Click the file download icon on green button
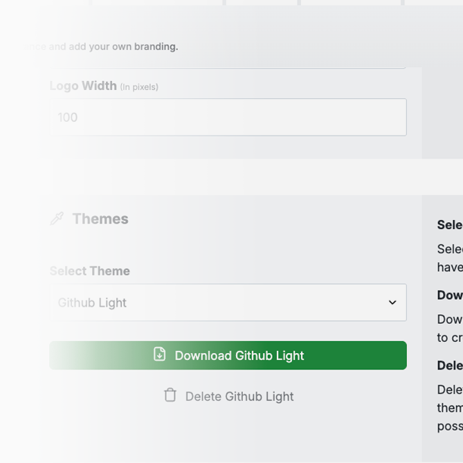Viewport: 463px width, 463px height. click(159, 355)
